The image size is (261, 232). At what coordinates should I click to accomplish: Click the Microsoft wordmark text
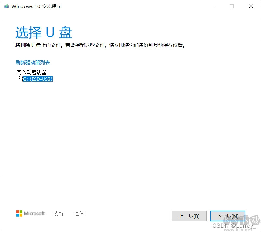tap(35, 214)
